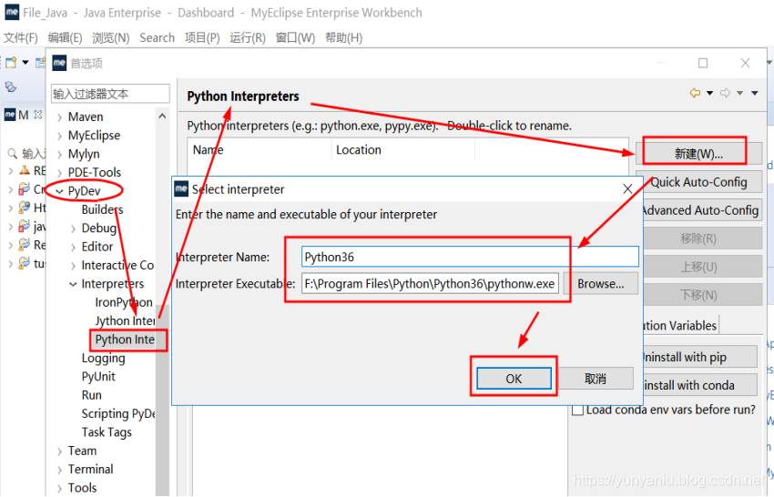Expand the Debug node under PyDev

73,228
